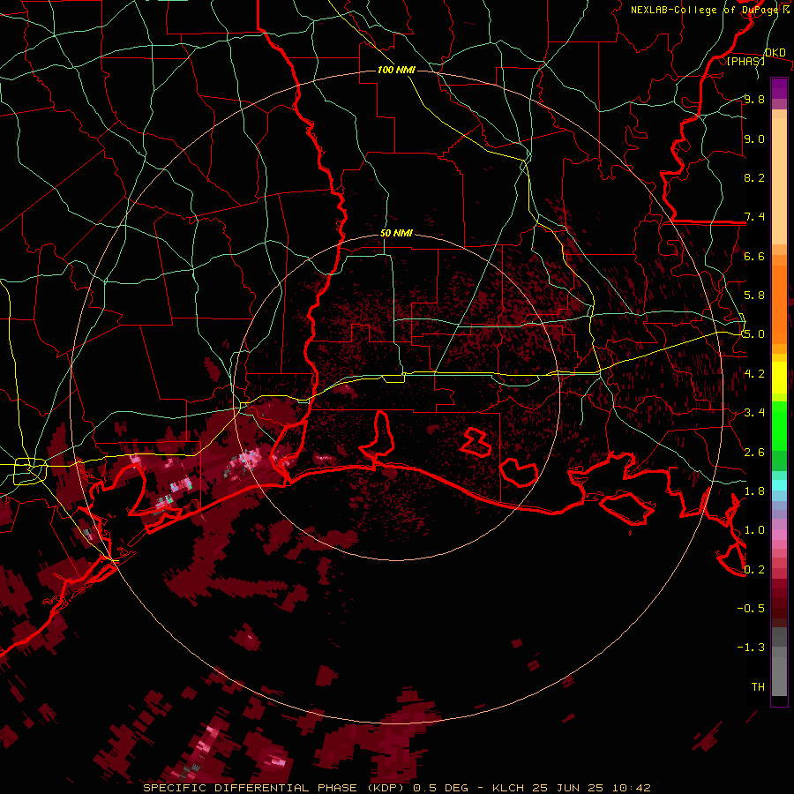Click the 1.0 value on the color scale

click(754, 530)
